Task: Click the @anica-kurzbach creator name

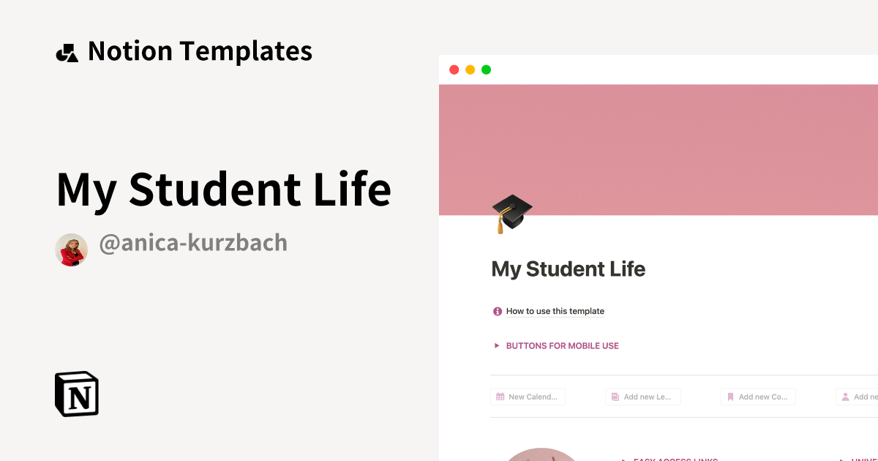Action: [193, 242]
